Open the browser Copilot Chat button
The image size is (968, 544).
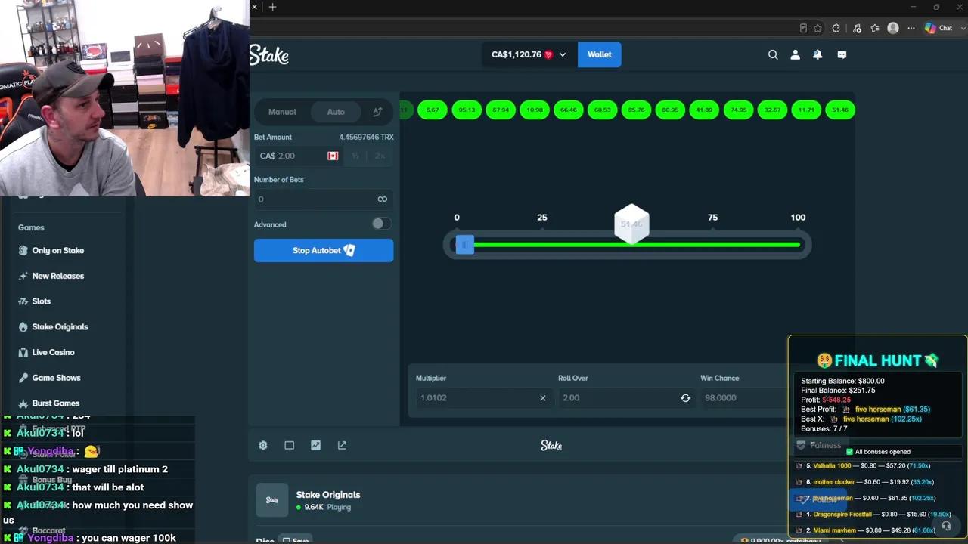coord(940,28)
